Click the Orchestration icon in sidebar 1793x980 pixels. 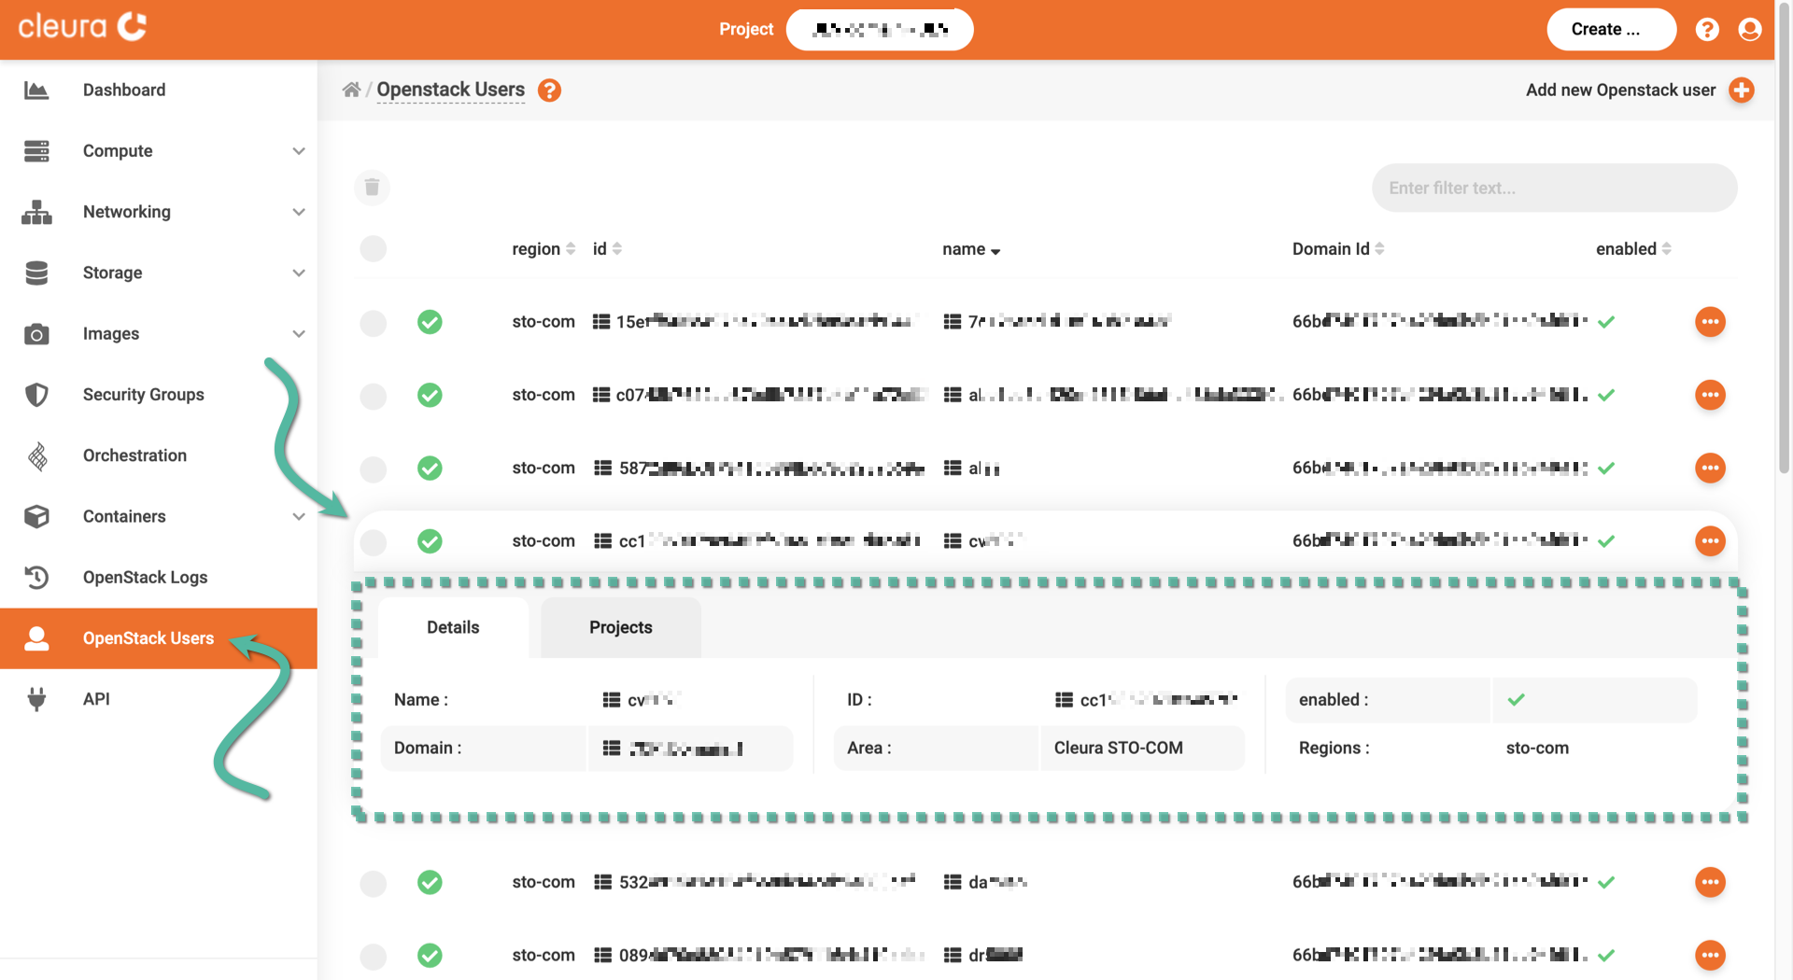coord(37,455)
